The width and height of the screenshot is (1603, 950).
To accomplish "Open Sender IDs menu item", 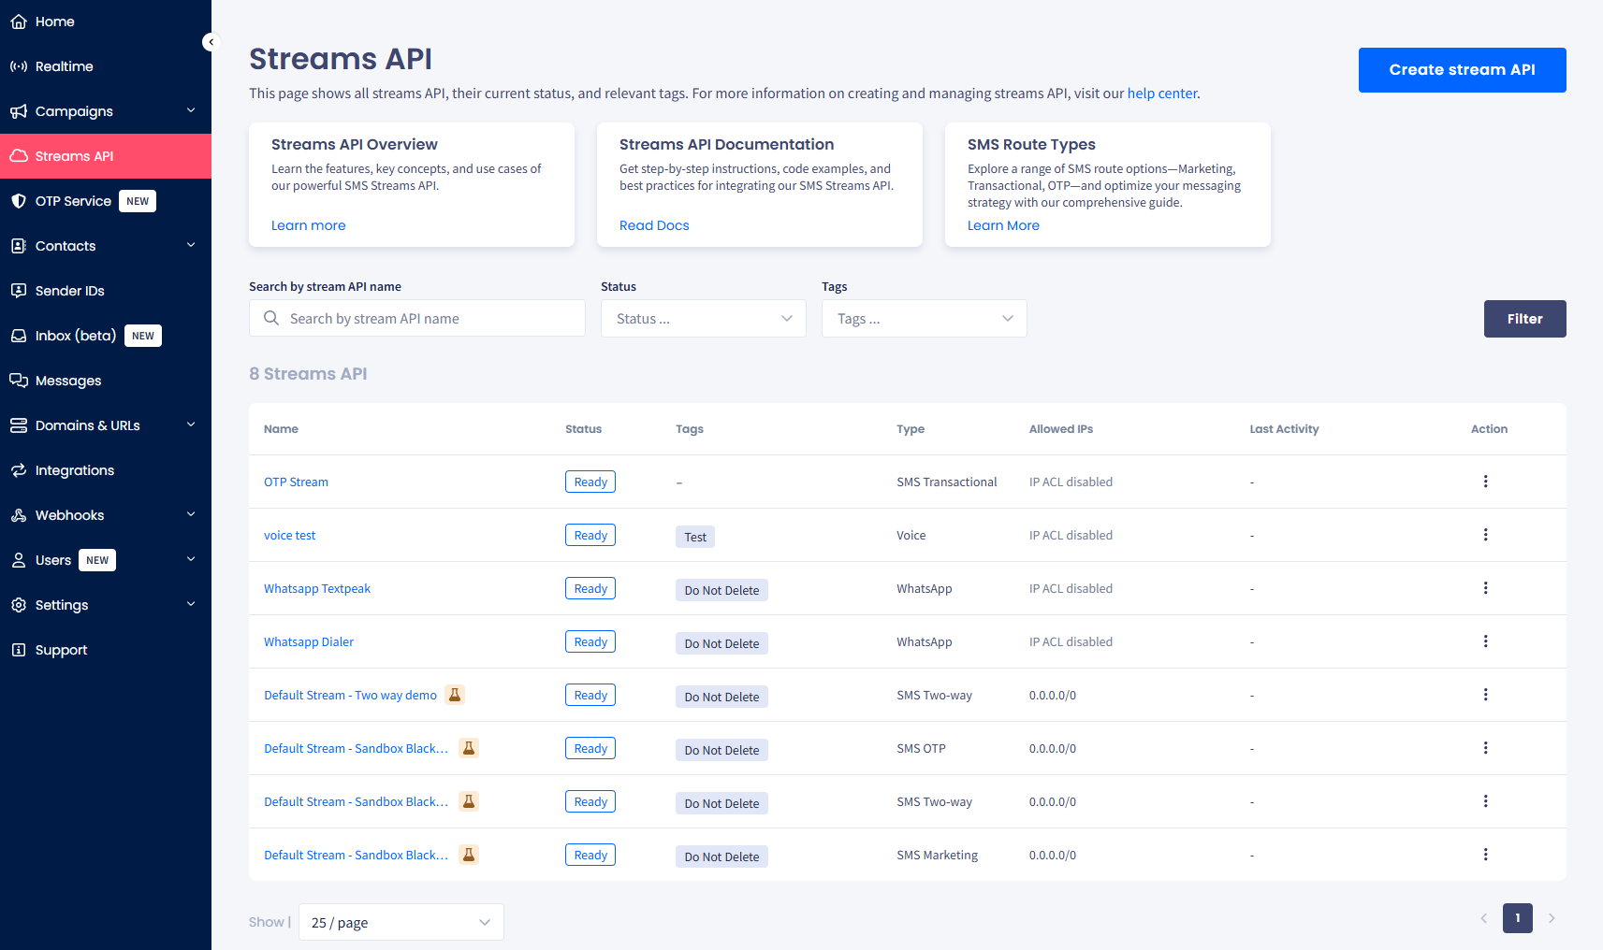I will (106, 291).
